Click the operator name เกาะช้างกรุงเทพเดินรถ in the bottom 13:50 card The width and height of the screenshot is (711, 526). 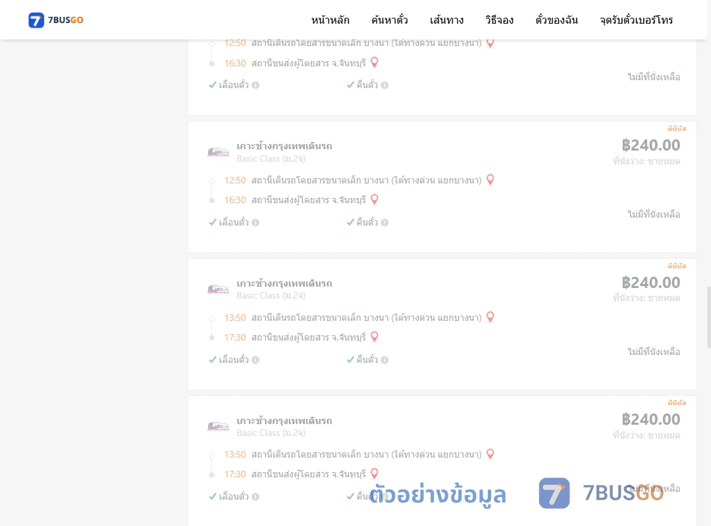click(x=284, y=420)
